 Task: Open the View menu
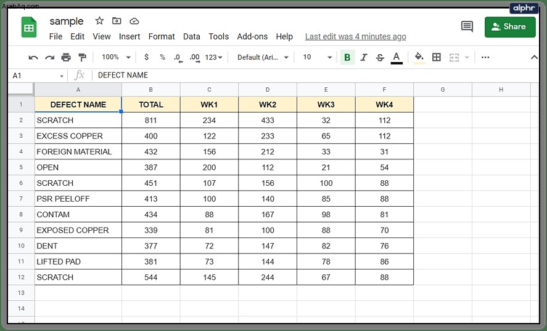pos(102,36)
